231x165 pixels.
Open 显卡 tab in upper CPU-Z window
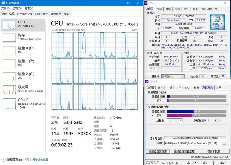coord(195,9)
